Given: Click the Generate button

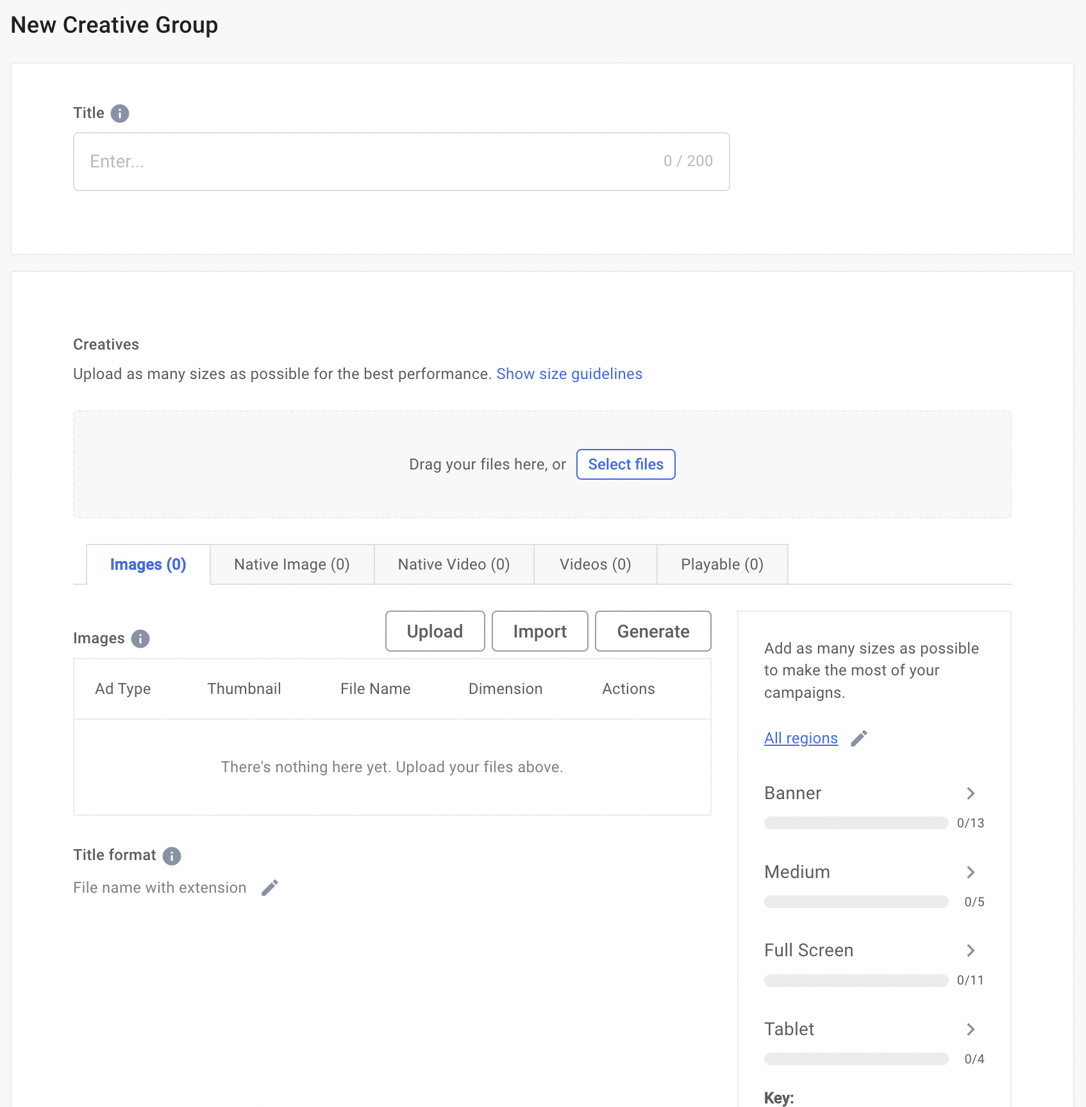Looking at the screenshot, I should [653, 631].
